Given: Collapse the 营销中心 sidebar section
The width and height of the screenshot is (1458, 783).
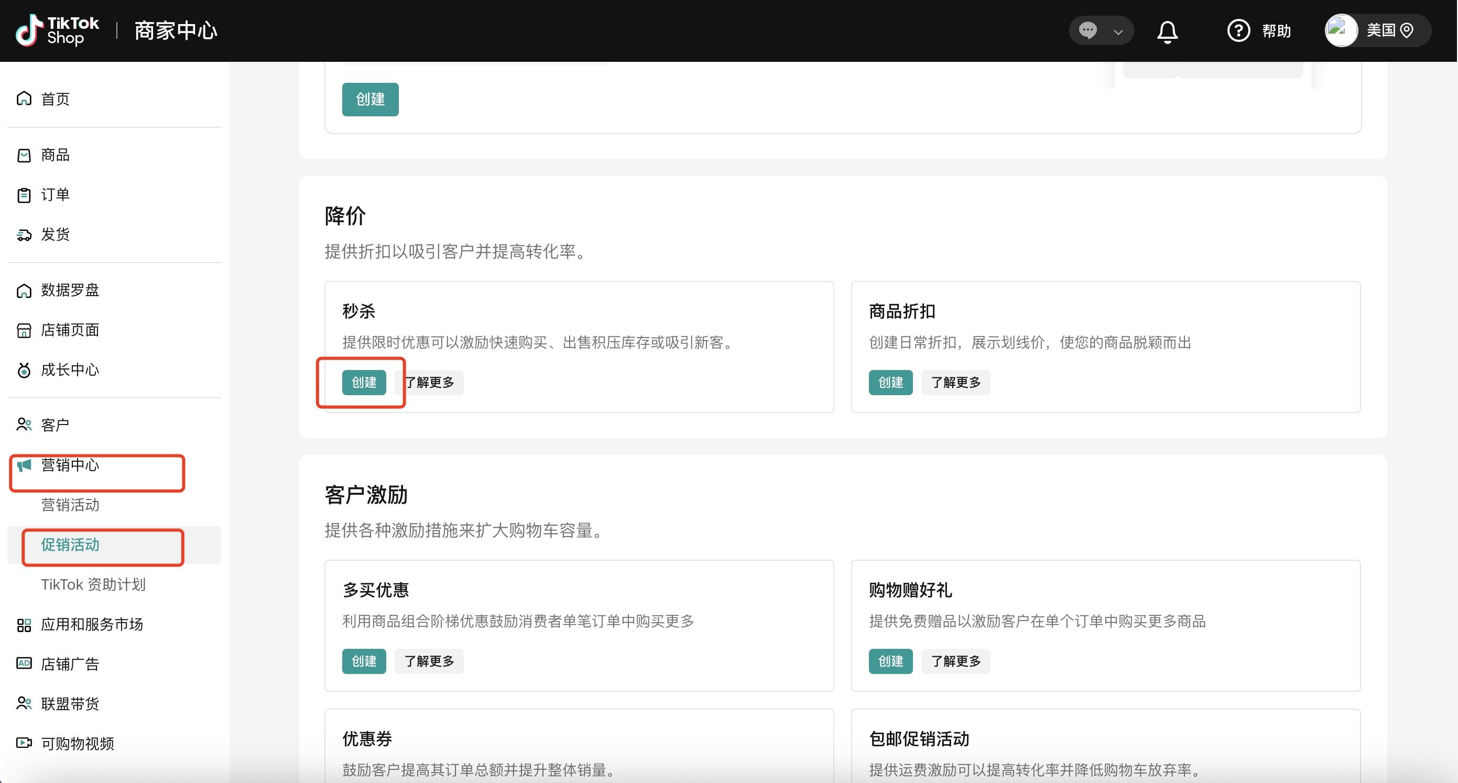Looking at the screenshot, I should (x=70, y=465).
